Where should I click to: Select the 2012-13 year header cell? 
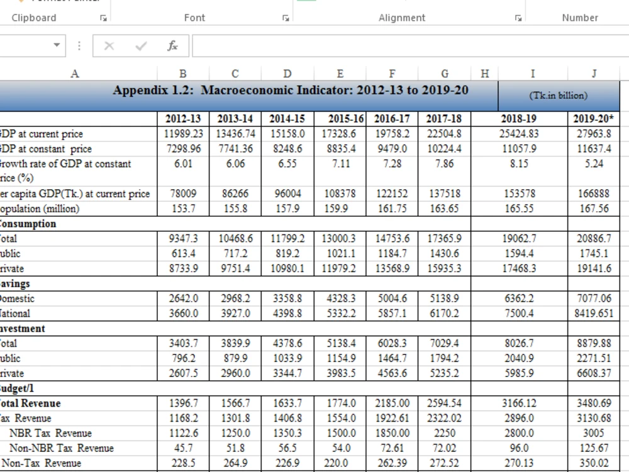pos(183,119)
